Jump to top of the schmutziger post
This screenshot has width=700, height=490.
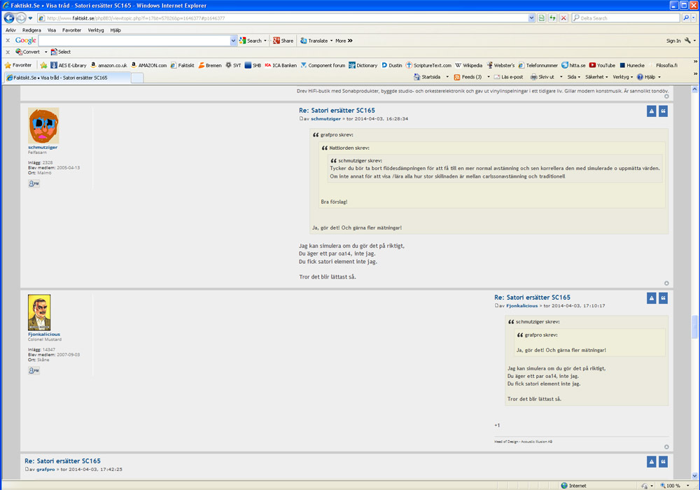point(666,283)
